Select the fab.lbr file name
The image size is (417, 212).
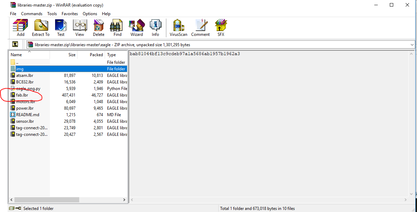(x=22, y=95)
